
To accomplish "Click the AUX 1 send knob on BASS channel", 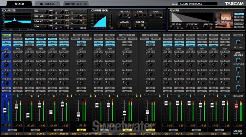I will click(x=98, y=56).
